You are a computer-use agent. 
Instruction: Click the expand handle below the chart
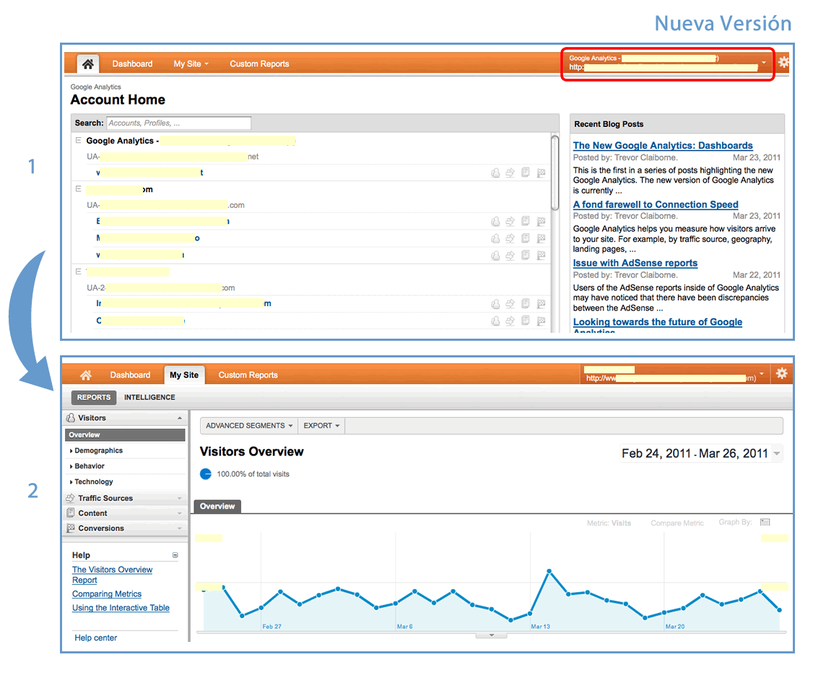(x=491, y=635)
